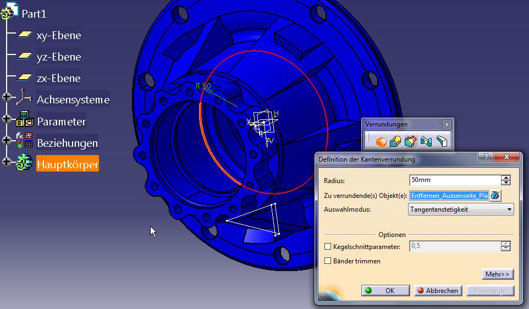Increase the Radius with the up arrow
The image size is (529, 309).
(506, 178)
